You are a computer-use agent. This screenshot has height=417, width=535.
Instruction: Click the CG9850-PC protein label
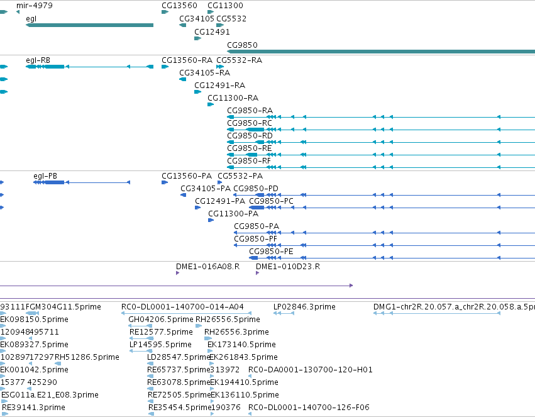[x=271, y=201]
